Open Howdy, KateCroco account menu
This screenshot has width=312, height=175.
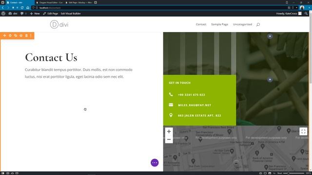(289, 14)
